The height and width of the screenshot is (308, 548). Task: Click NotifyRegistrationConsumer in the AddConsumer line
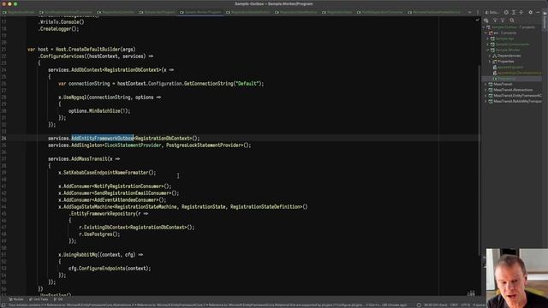click(x=128, y=187)
